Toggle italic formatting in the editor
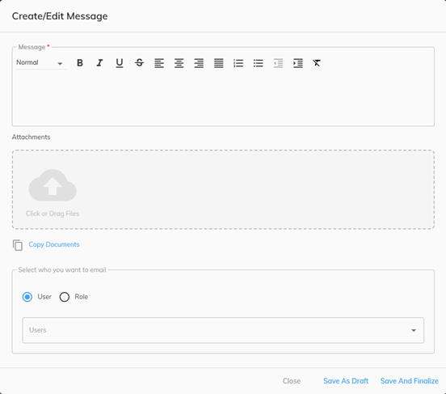446x394 pixels. [99, 62]
